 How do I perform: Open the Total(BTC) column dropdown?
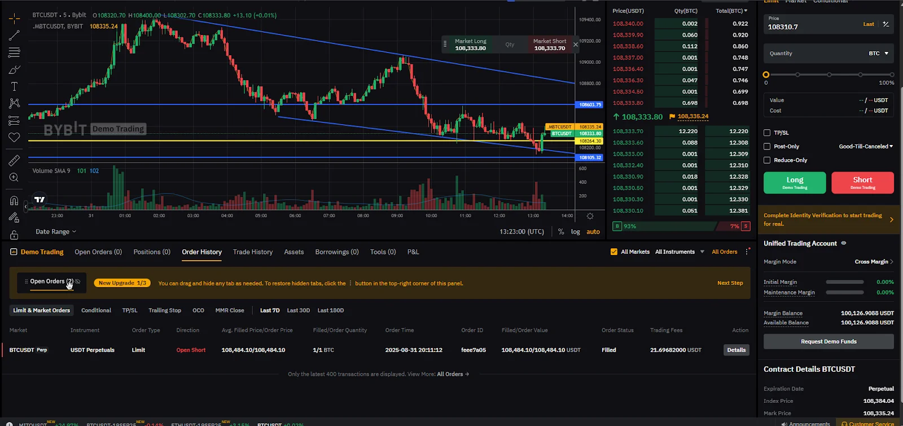731,11
